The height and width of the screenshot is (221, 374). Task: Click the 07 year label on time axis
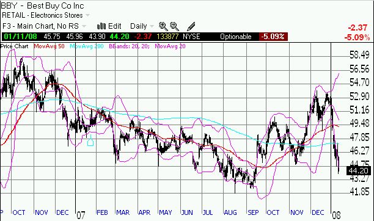[81, 216]
